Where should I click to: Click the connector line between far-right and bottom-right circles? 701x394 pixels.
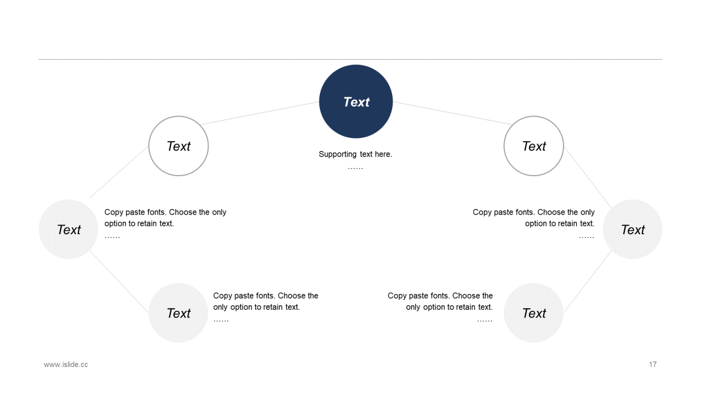pyautogui.click(x=588, y=281)
